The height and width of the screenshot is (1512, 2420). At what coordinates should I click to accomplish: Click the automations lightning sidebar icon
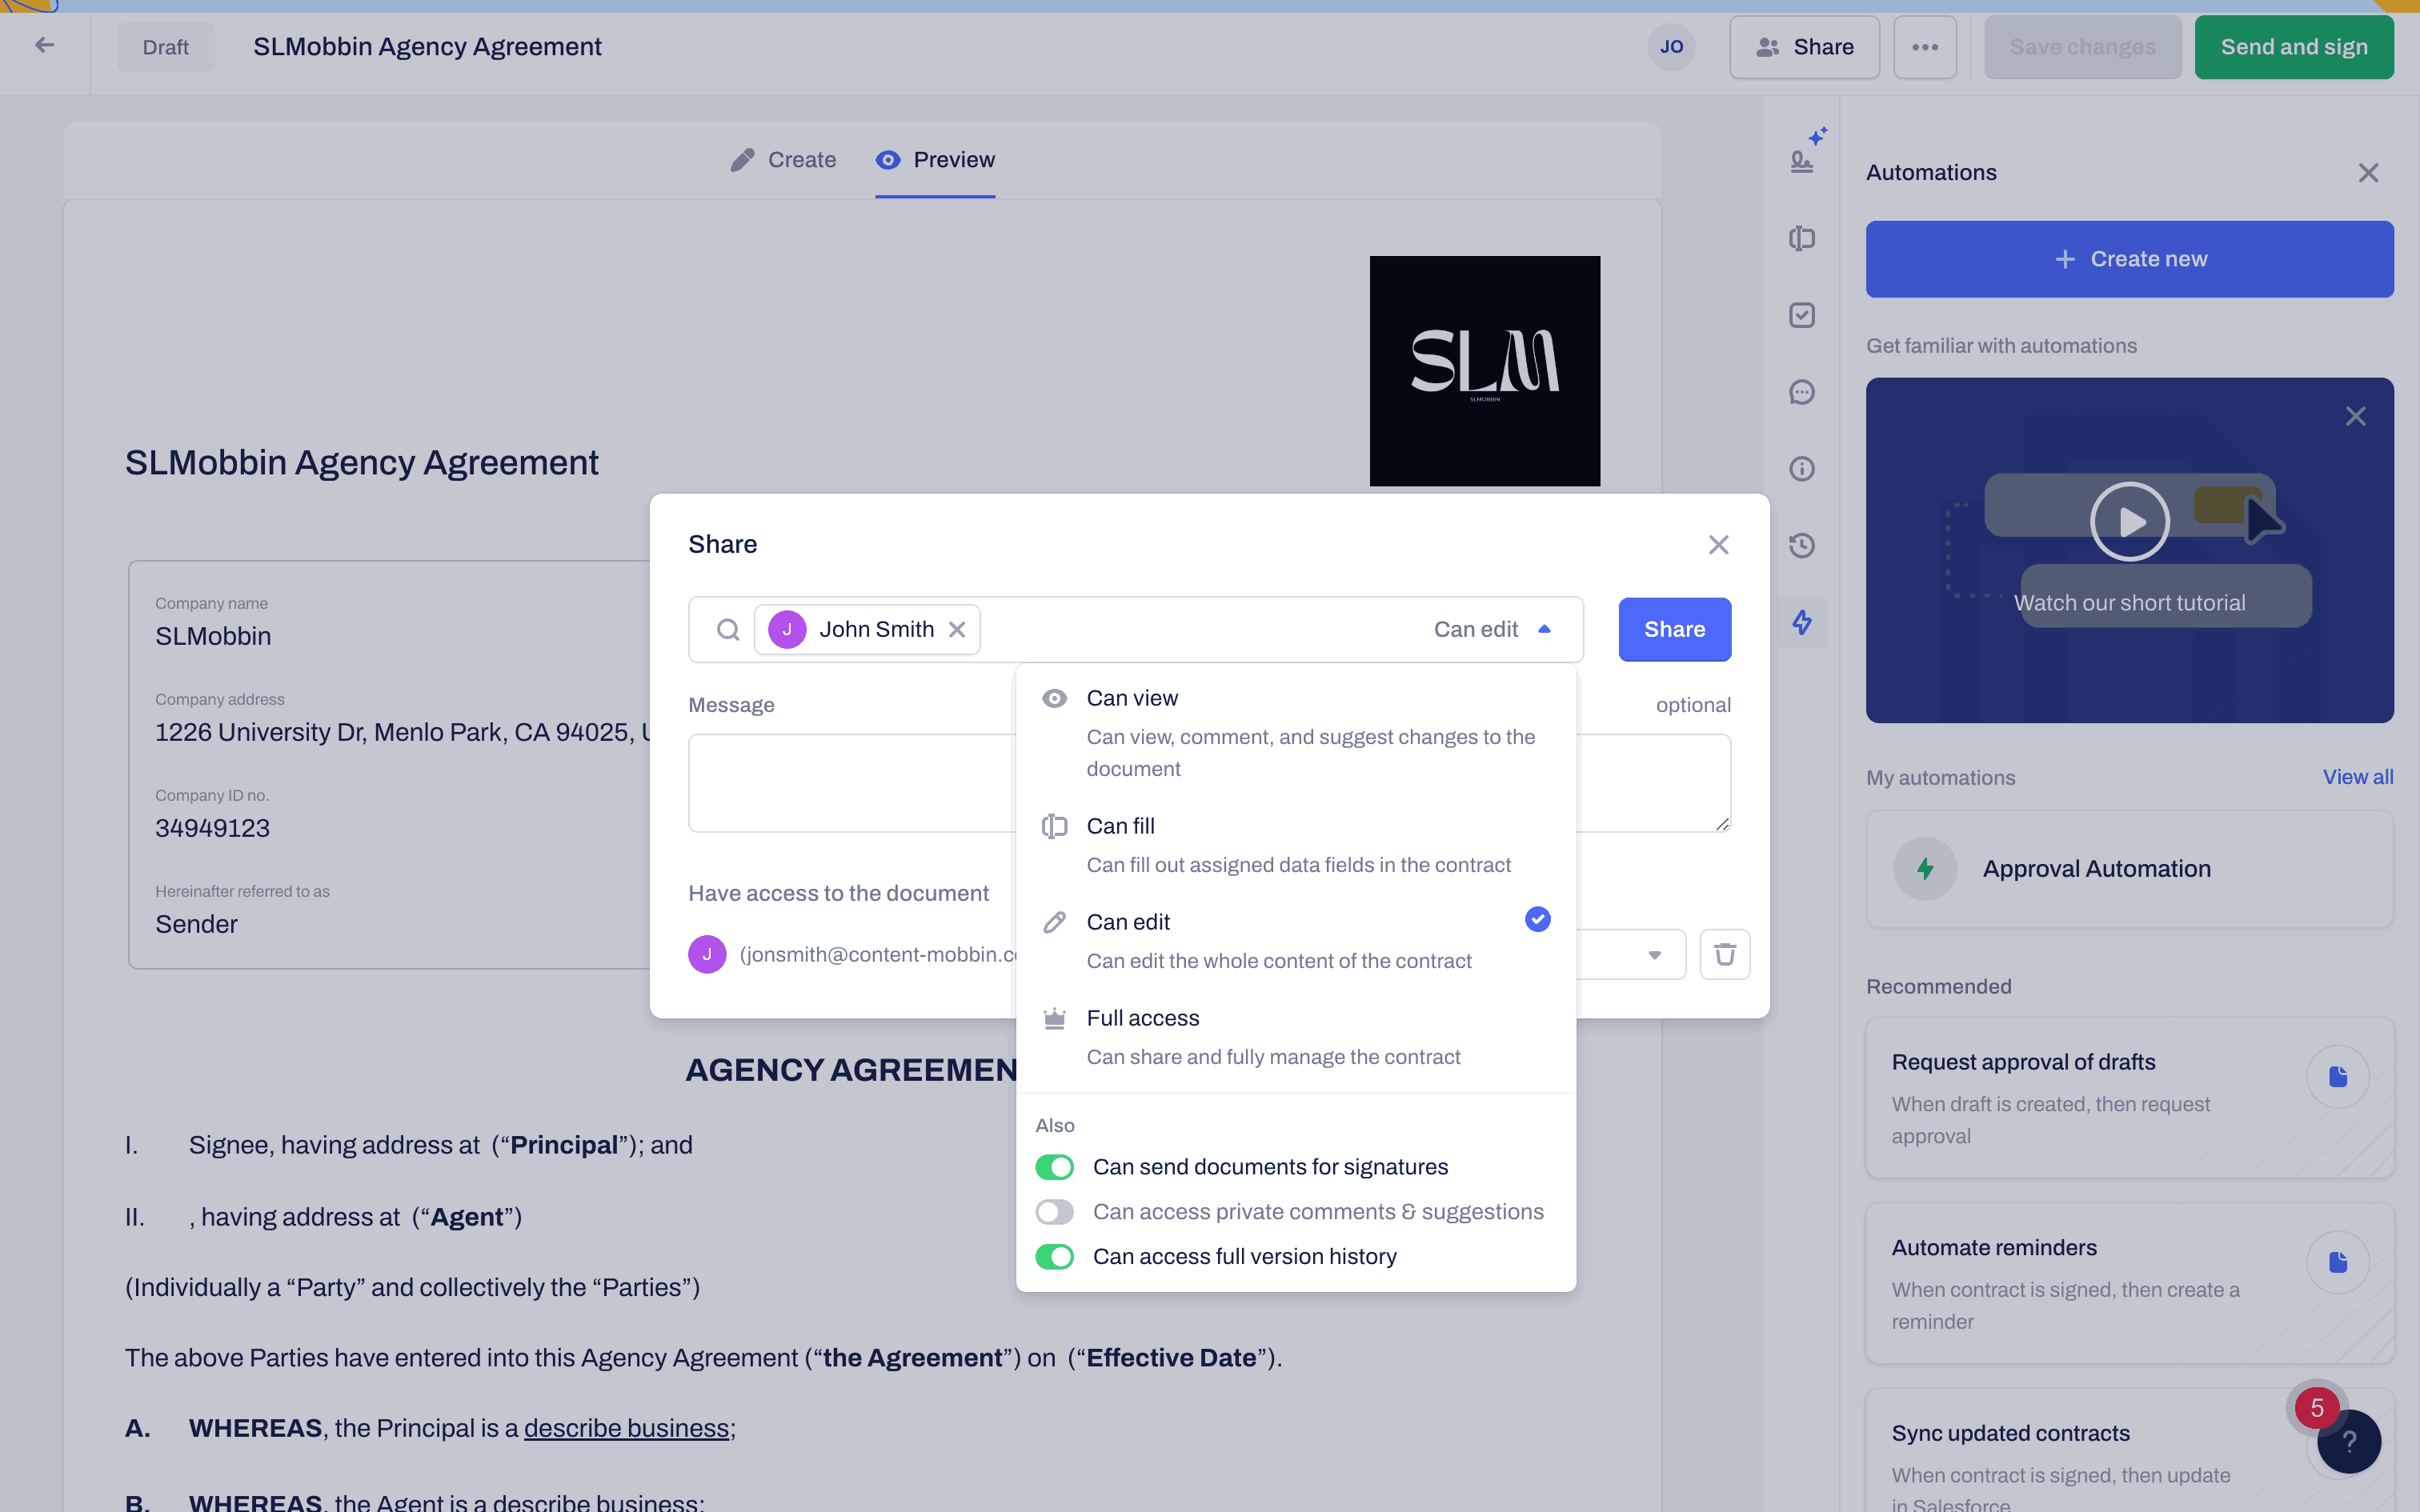[1802, 622]
